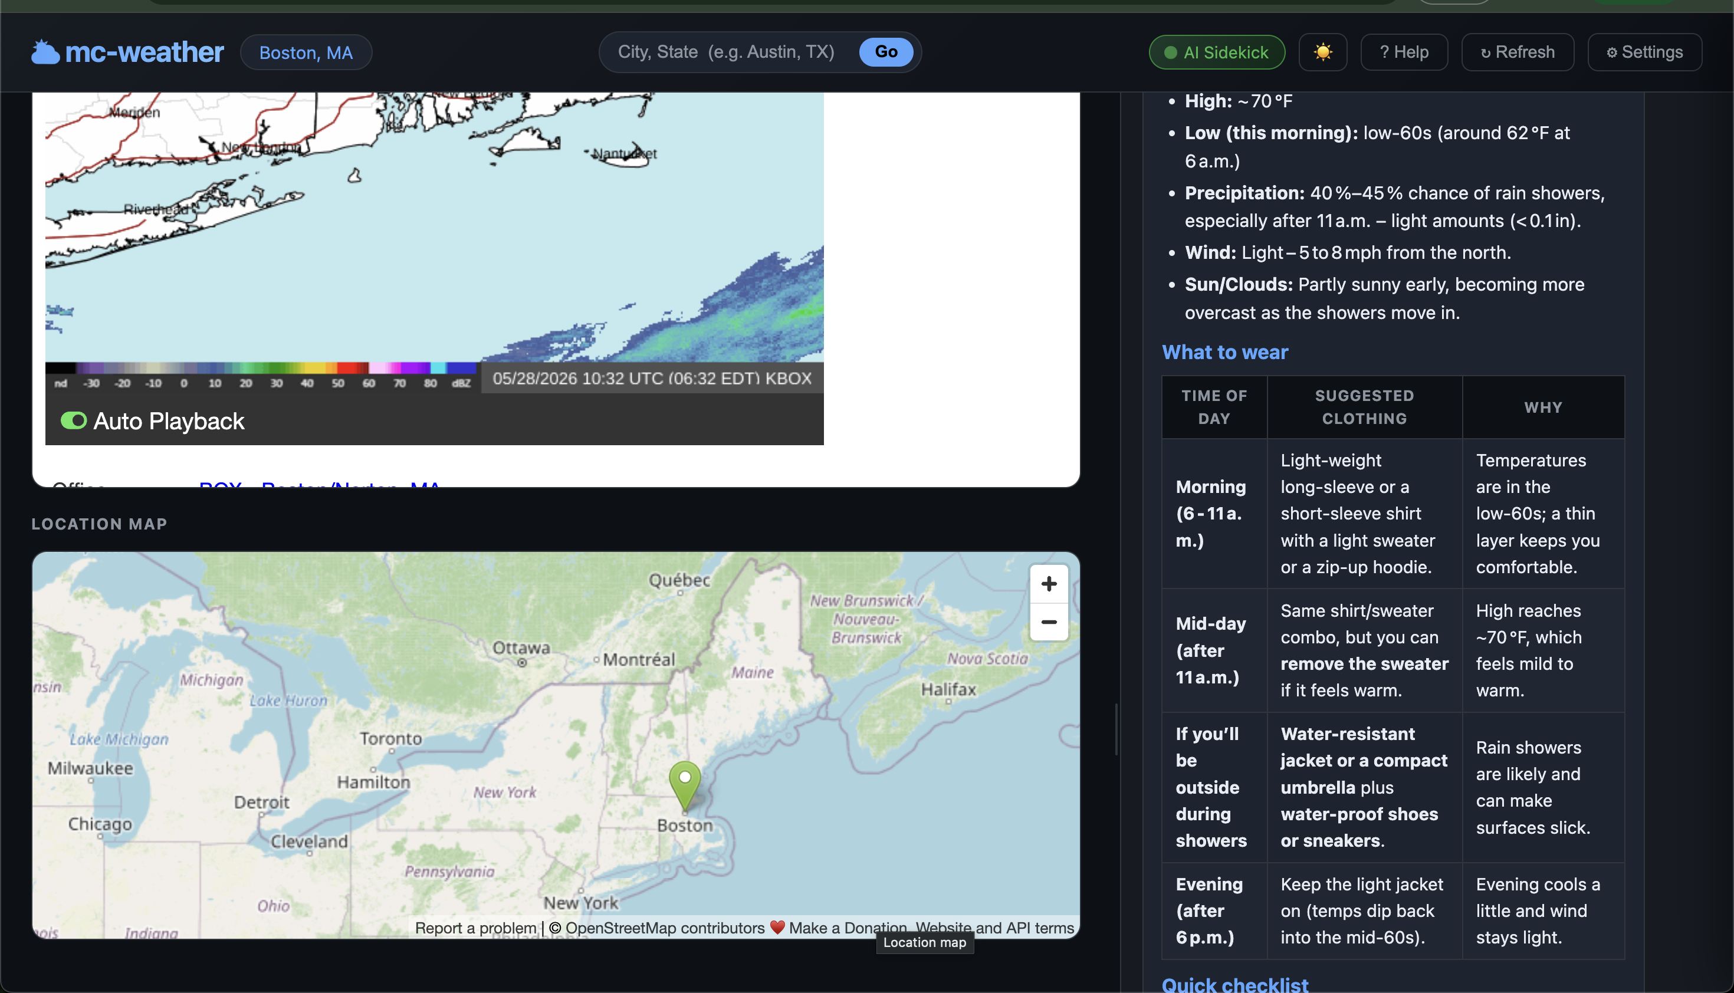Toggle the sun theme icon button
1734x993 pixels.
click(1322, 52)
